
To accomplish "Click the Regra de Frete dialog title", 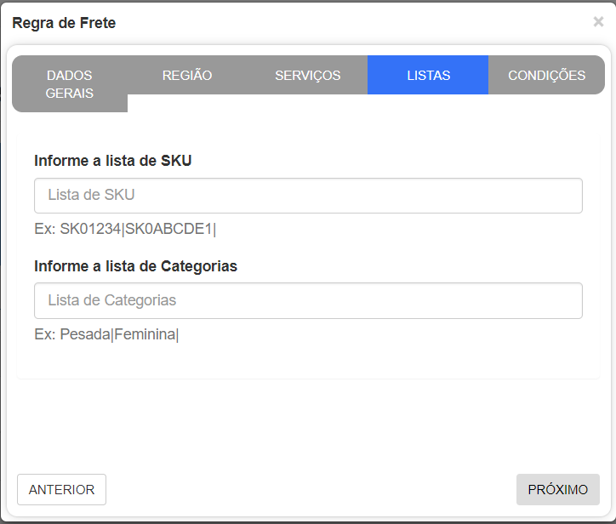I will [64, 23].
